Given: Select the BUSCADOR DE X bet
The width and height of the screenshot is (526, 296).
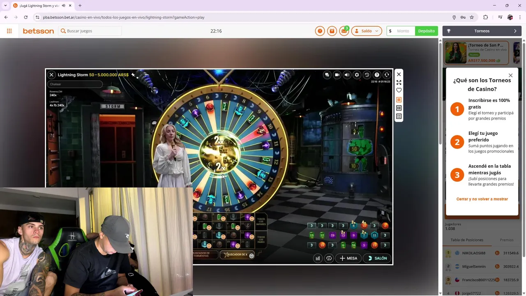Looking at the screenshot, I should coord(238,254).
